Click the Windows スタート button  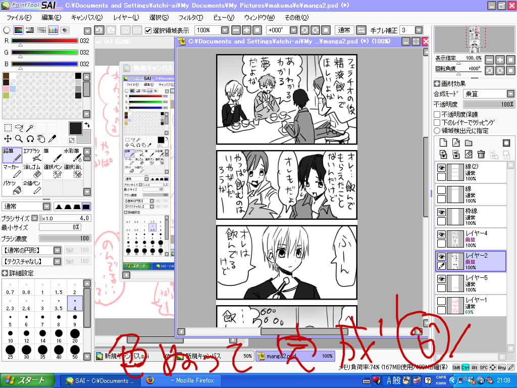pyautogui.click(x=27, y=380)
